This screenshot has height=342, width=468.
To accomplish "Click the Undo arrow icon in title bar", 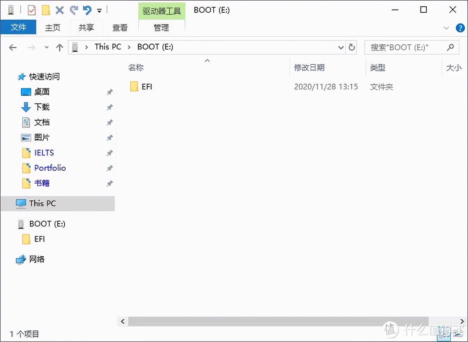I will 87,10.
